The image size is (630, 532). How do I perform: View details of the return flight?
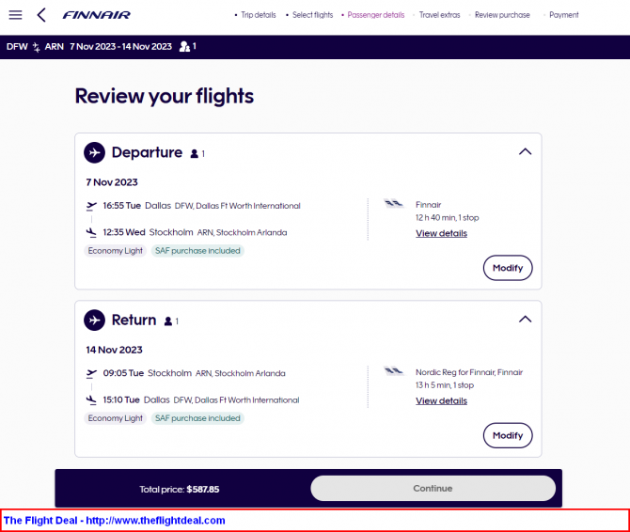[441, 400]
